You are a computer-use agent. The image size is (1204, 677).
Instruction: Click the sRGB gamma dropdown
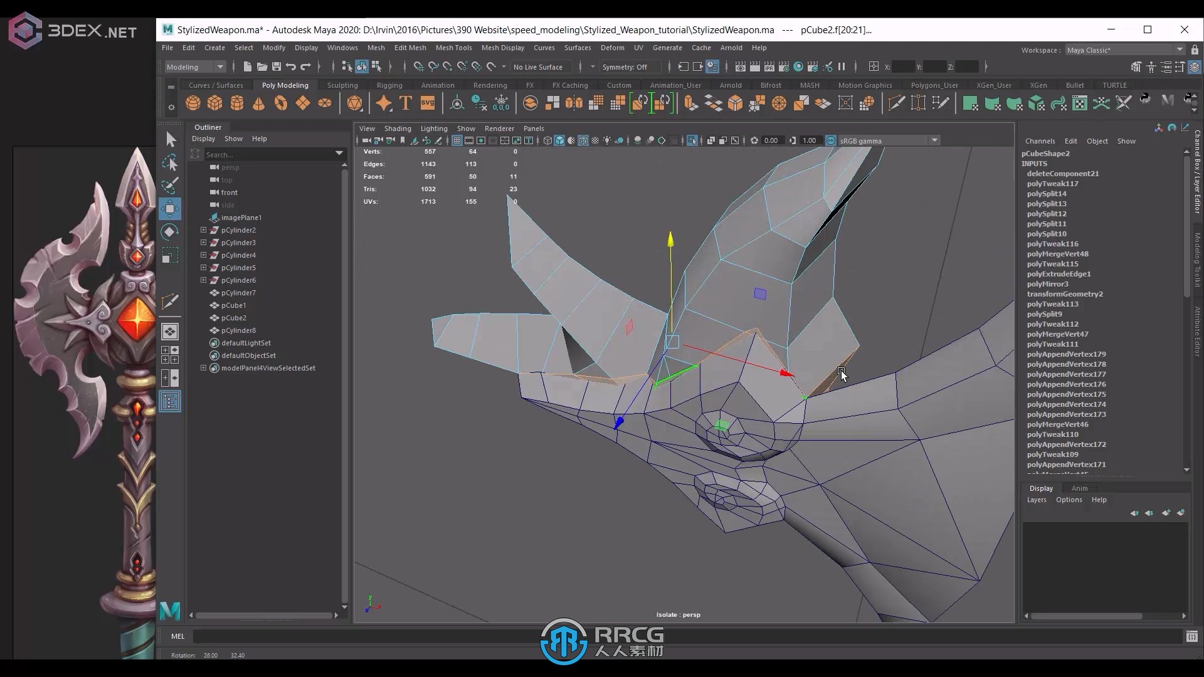[x=889, y=140]
